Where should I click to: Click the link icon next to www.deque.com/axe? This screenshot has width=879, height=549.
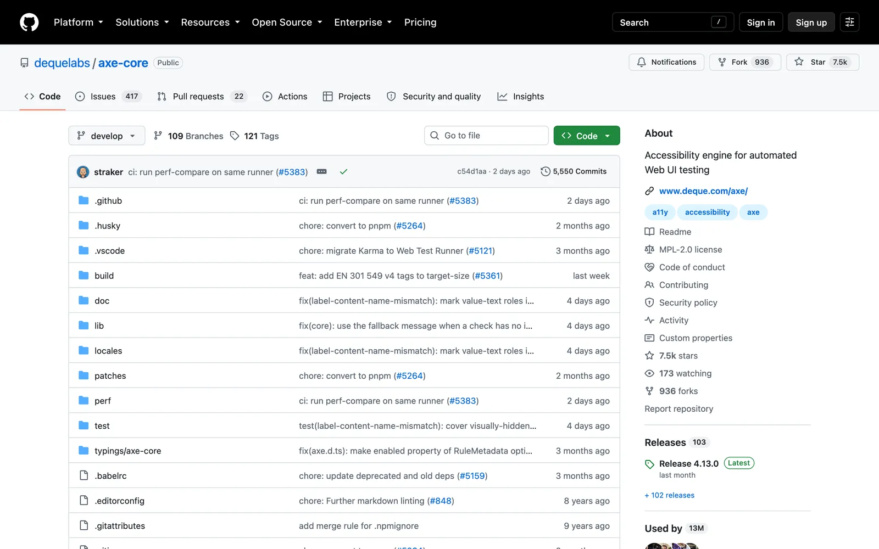click(x=649, y=191)
